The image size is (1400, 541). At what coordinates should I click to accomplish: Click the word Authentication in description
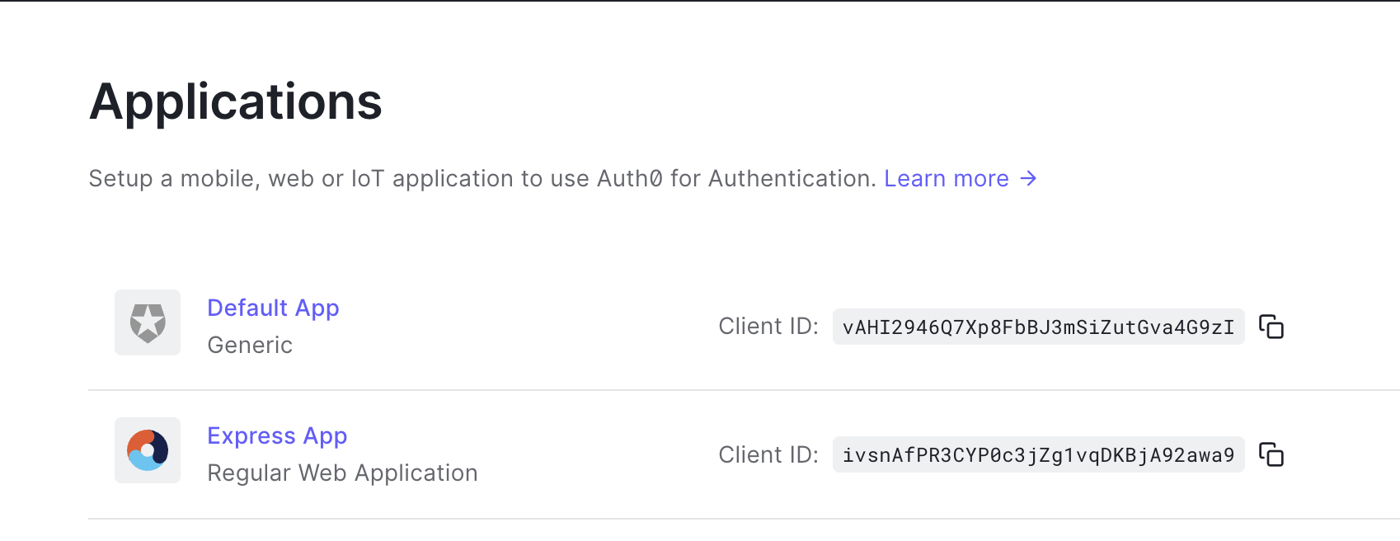[792, 178]
